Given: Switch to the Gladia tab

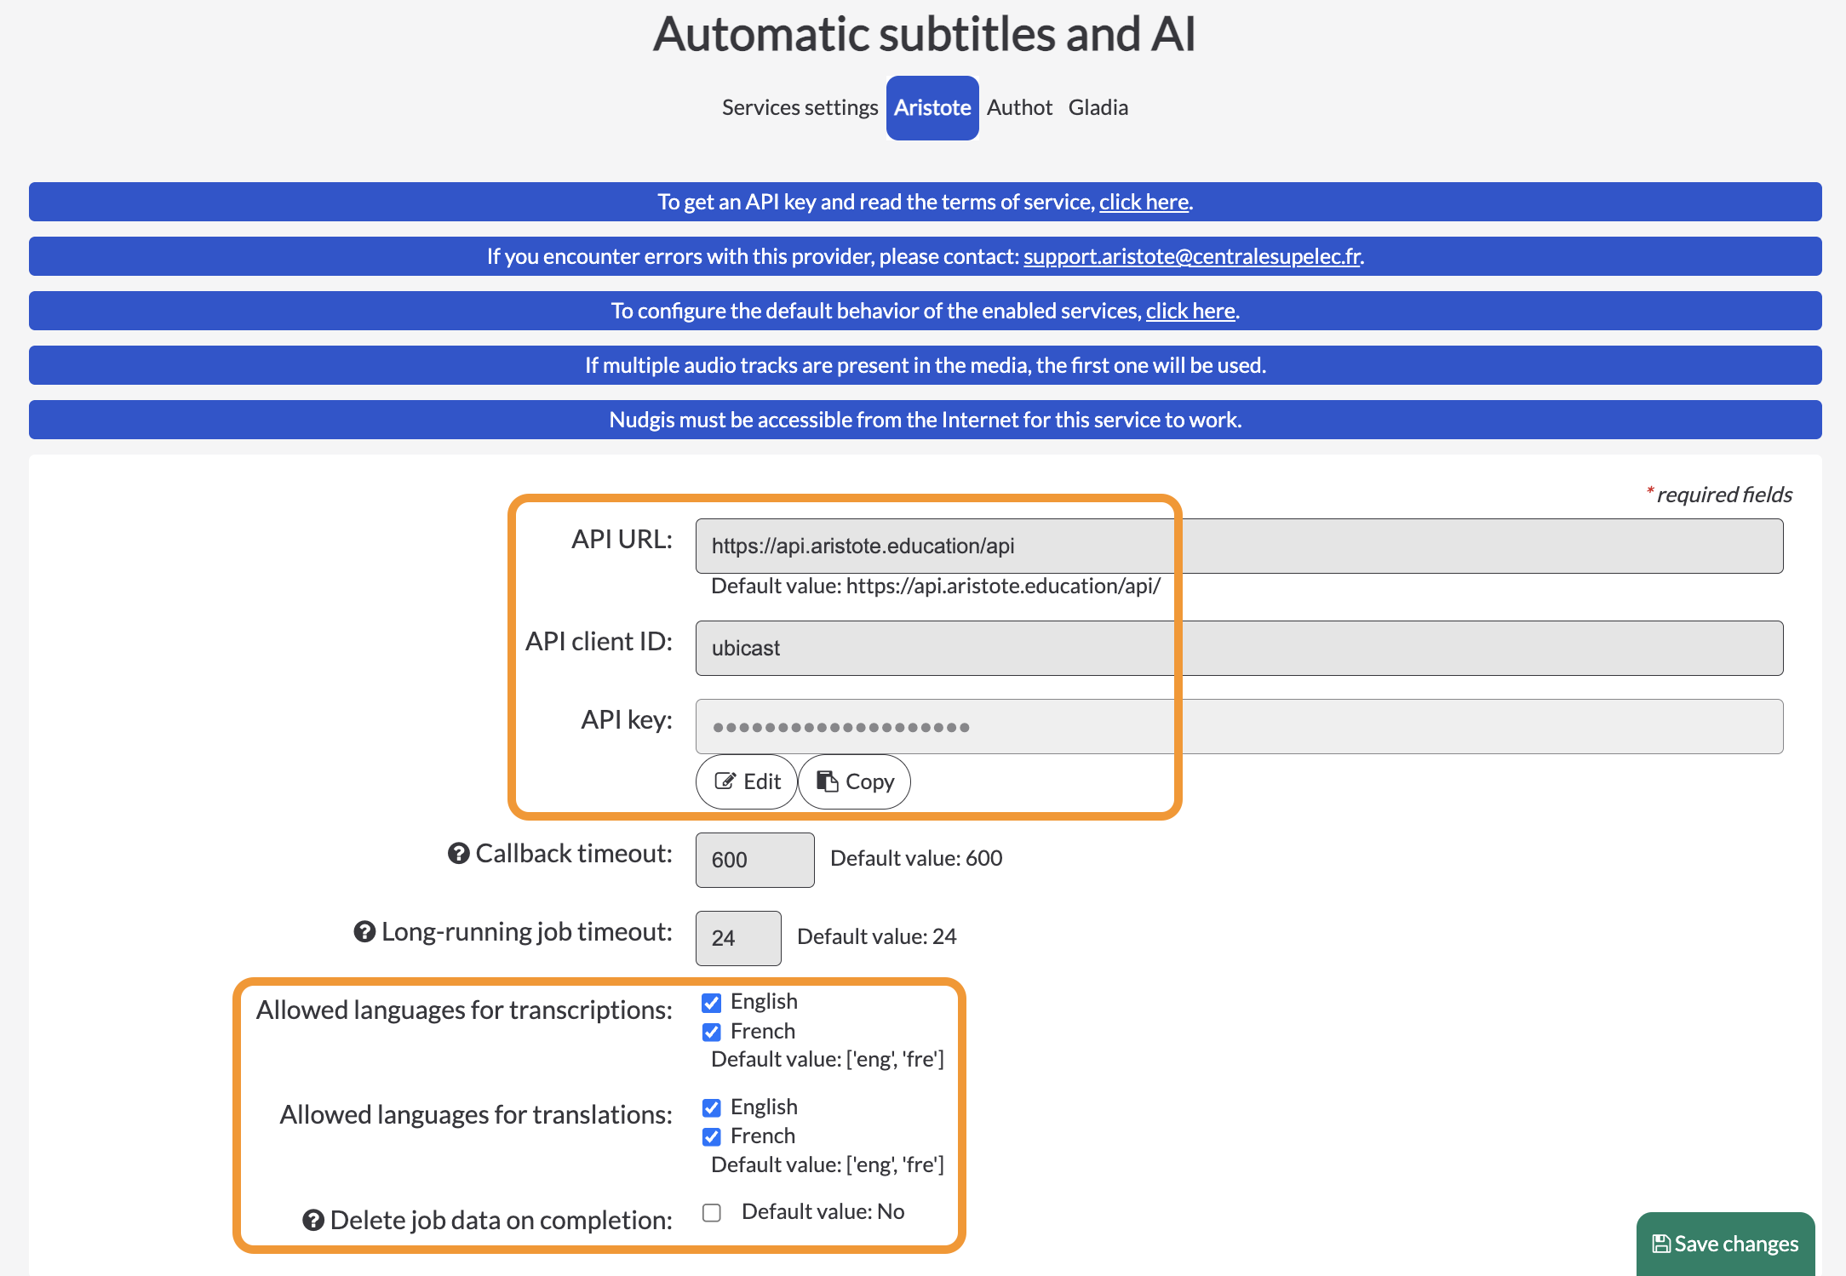Looking at the screenshot, I should 1098,107.
